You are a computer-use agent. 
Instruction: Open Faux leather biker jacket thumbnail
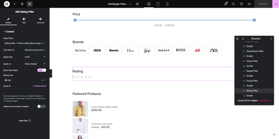[80, 109]
